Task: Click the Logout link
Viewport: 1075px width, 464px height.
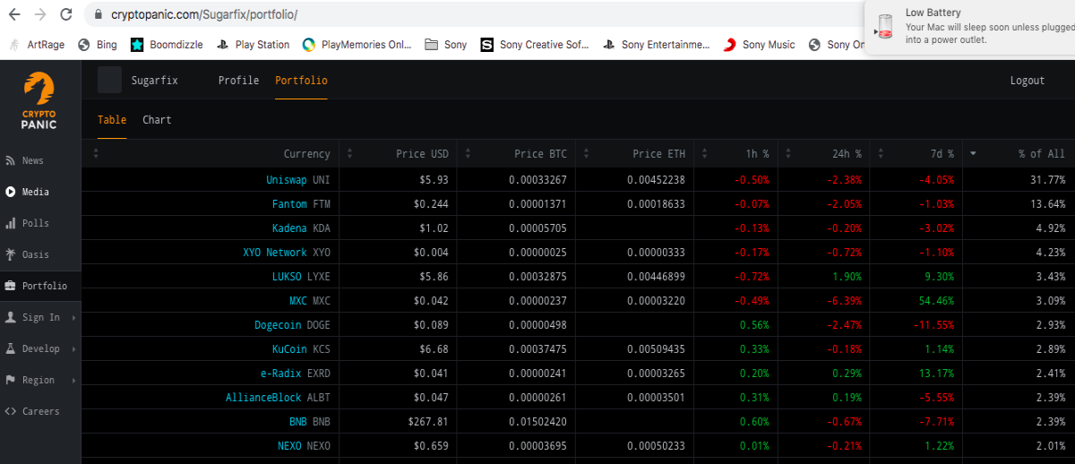Action: pyautogui.click(x=1028, y=81)
